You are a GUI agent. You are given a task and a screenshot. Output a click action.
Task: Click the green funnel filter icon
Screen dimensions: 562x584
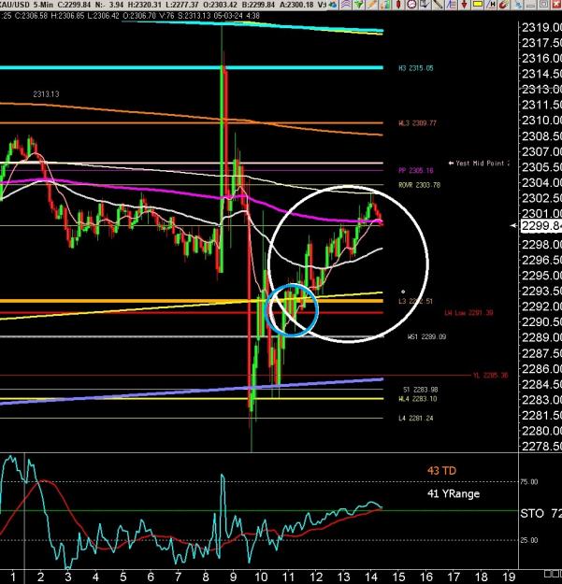358,5
